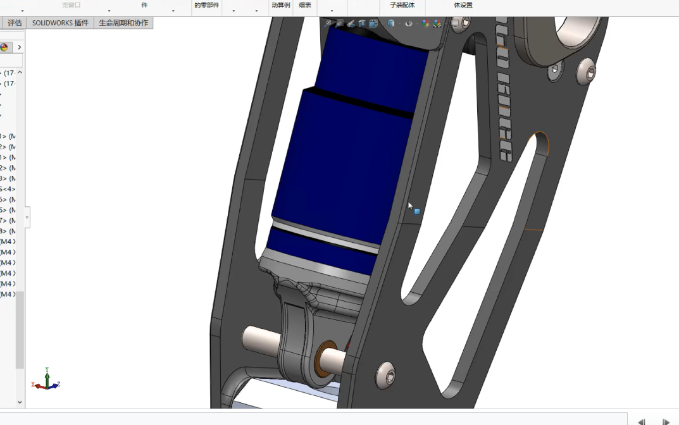679x425 pixels.
Task: Click the Section View icon
Action: 362,24
